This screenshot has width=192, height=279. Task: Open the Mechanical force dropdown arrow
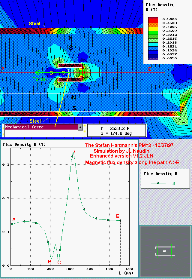point(80,127)
